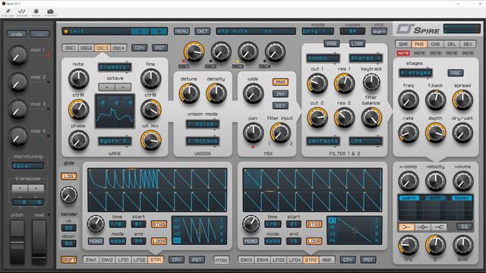Toggle the PRE button beside stages
The height and width of the screenshot is (273, 486).
coord(456,73)
